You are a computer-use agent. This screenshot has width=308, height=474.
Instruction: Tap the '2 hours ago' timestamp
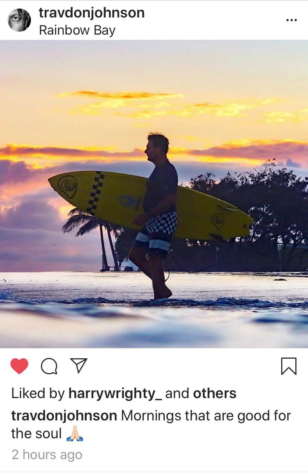point(47,455)
